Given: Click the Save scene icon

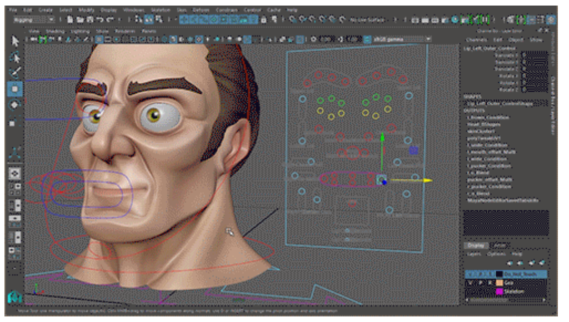Looking at the screenshot, I should tap(89, 19).
